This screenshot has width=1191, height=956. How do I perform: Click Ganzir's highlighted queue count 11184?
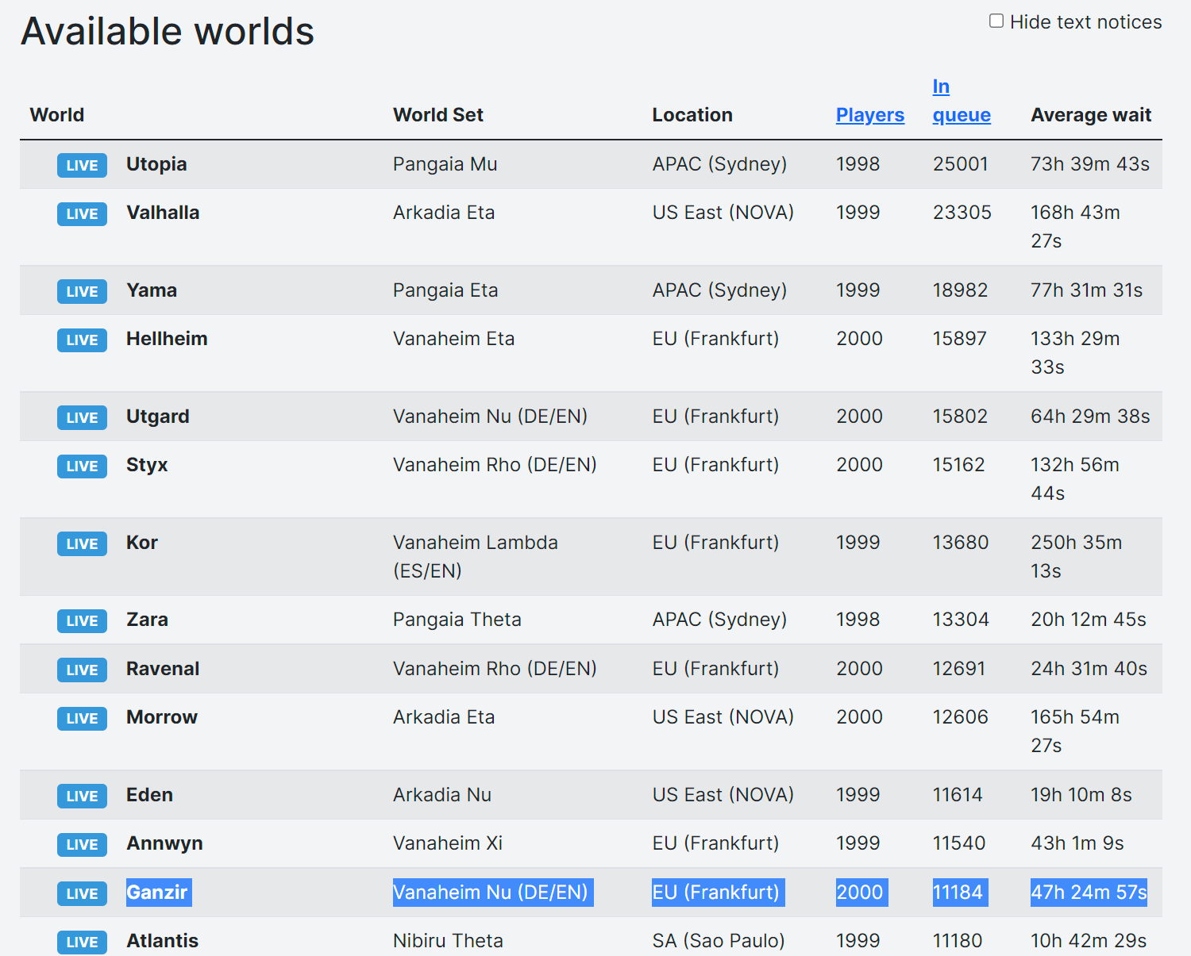pos(960,893)
